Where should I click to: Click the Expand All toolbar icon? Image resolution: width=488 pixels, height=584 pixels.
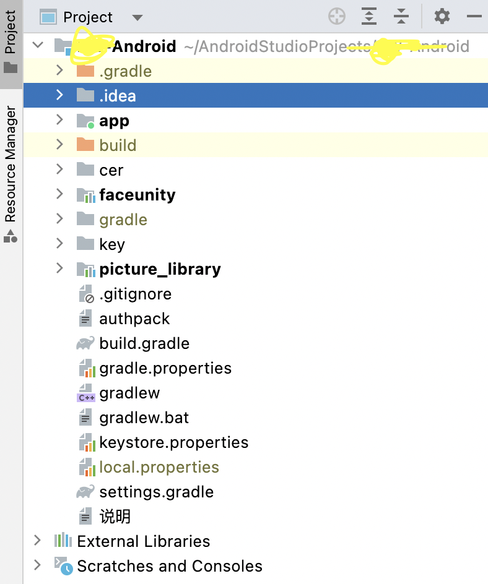click(369, 17)
